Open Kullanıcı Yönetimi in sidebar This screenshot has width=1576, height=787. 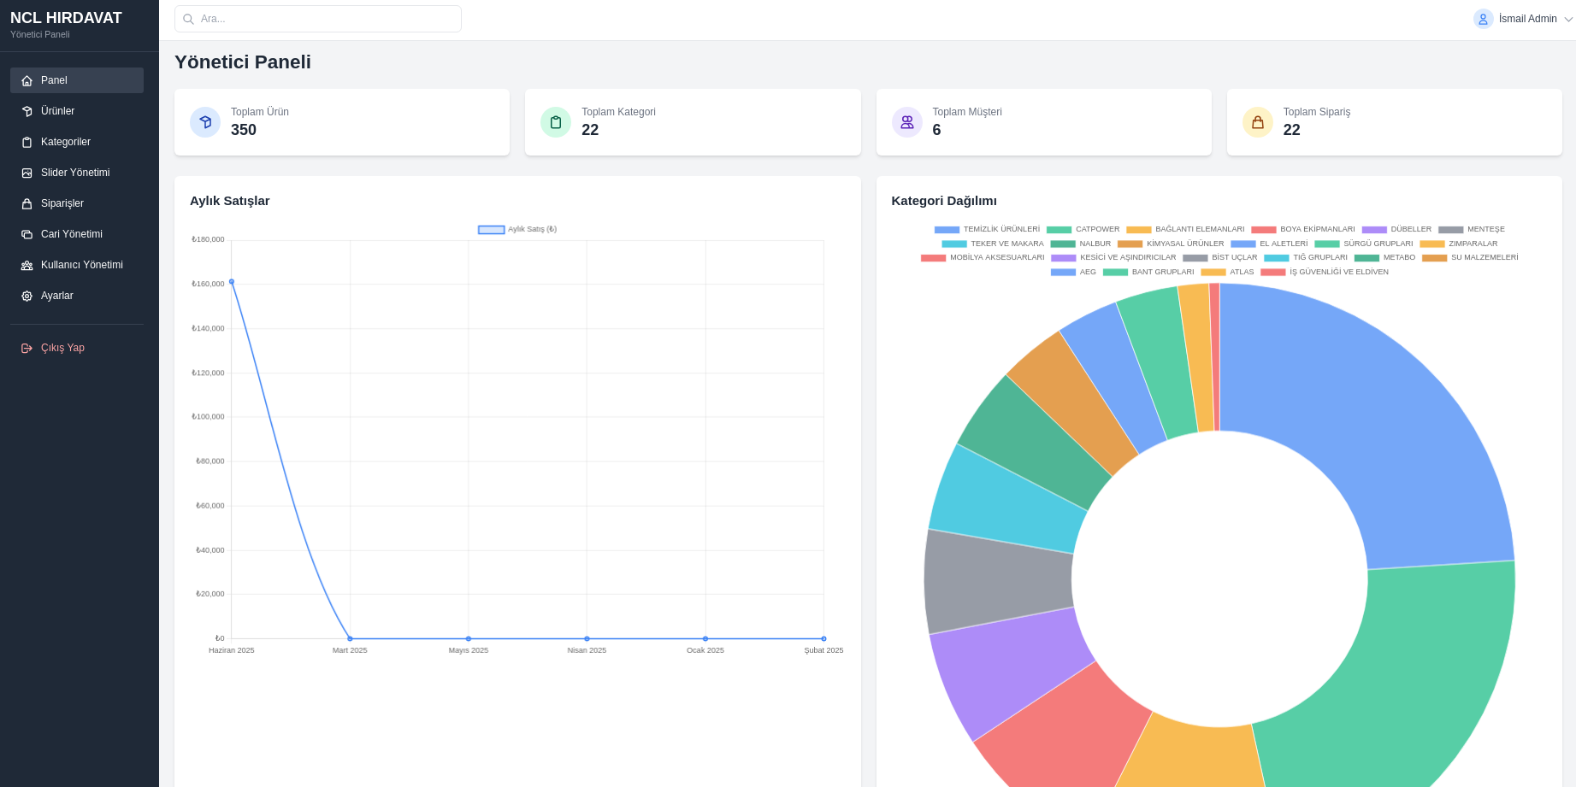(x=77, y=265)
